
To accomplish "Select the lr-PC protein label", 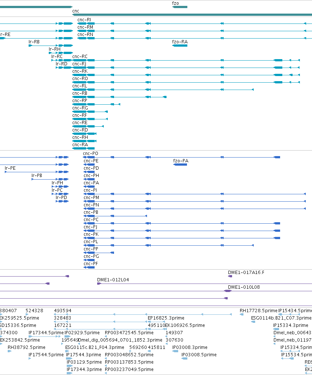I will tap(57, 190).
